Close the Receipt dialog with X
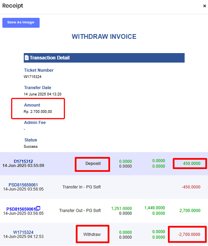The width and height of the screenshot is (208, 246). click(204, 6)
